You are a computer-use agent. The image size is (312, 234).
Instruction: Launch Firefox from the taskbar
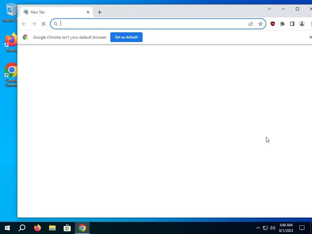[x=37, y=228]
